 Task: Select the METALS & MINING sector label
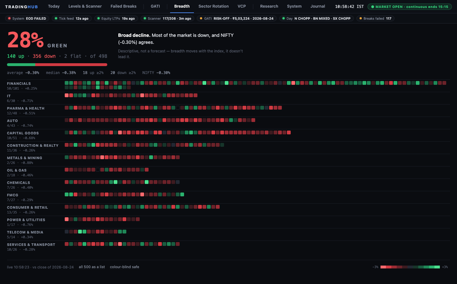pos(24,158)
